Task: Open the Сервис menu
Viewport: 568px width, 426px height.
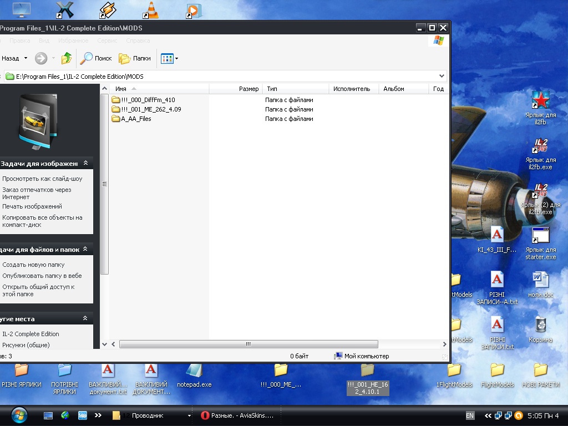Action: click(107, 40)
